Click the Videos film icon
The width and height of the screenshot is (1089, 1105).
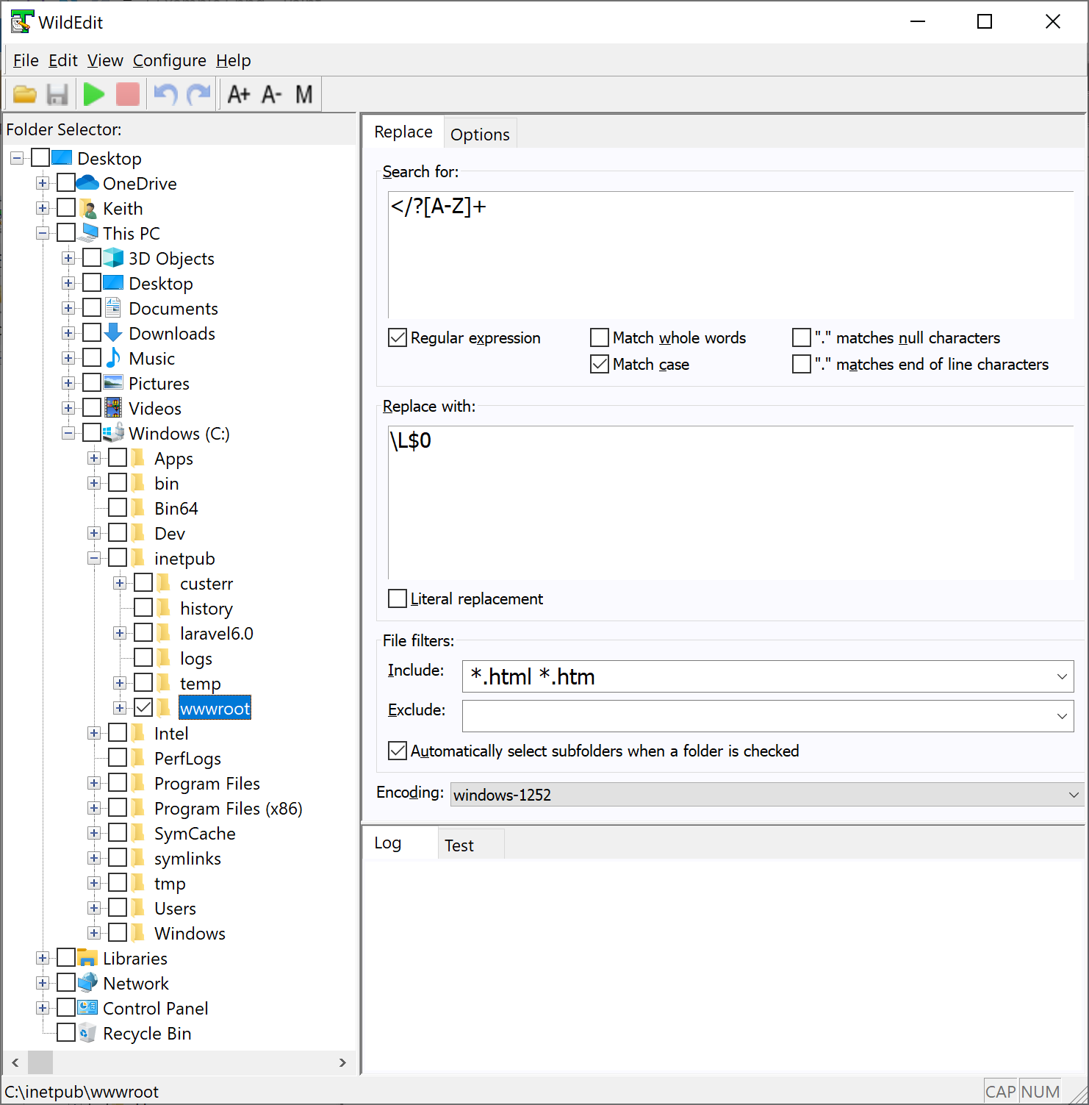pos(113,407)
